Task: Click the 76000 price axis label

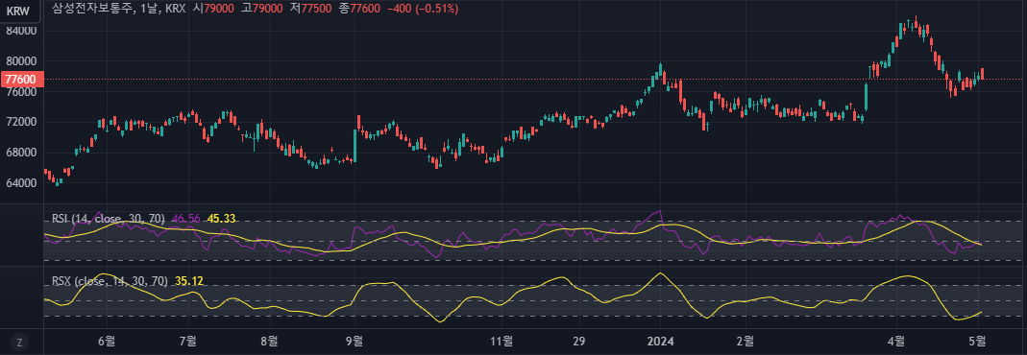Action: coord(22,92)
